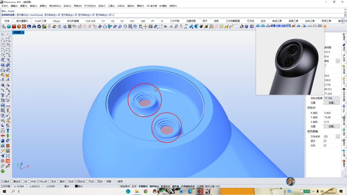The height and width of the screenshot is (195, 347).
Task: Click the red envelope icon in left toolbar
Action: click(x=8, y=161)
